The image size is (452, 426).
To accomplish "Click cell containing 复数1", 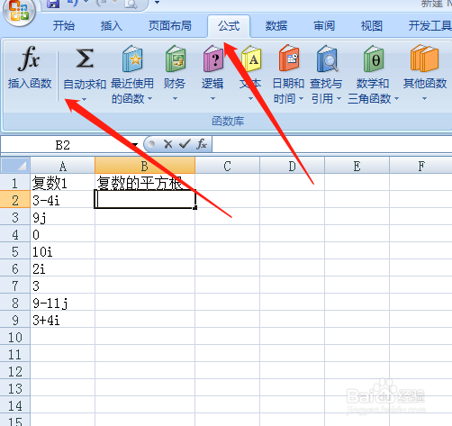I will point(62,183).
